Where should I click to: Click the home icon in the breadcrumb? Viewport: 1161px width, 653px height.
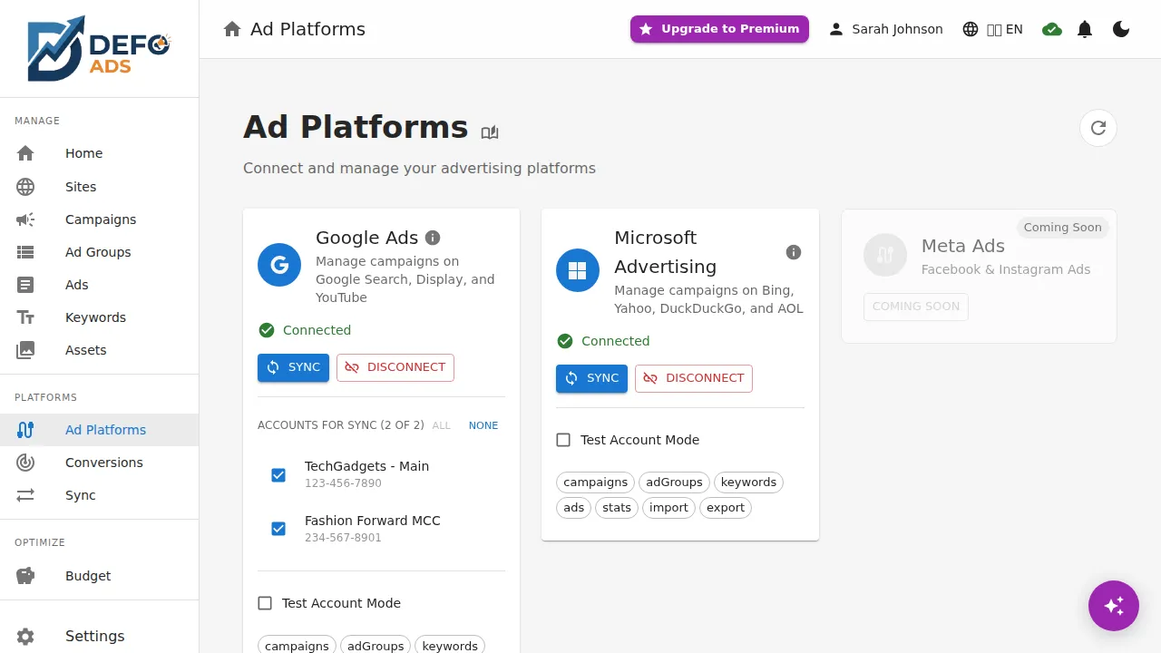(232, 29)
